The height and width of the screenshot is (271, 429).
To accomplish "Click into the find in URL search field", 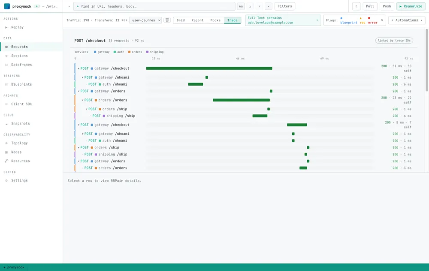I will [x=154, y=6].
